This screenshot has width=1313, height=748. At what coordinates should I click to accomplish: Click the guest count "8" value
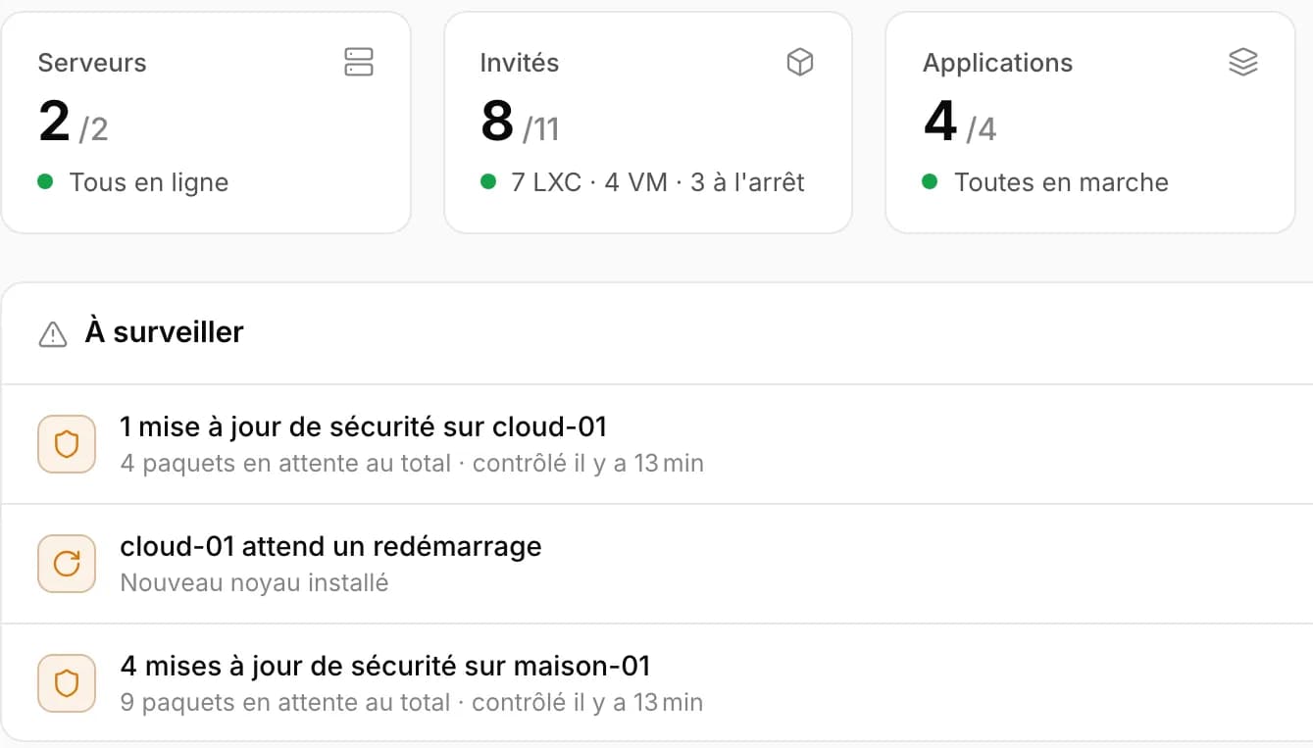click(497, 122)
